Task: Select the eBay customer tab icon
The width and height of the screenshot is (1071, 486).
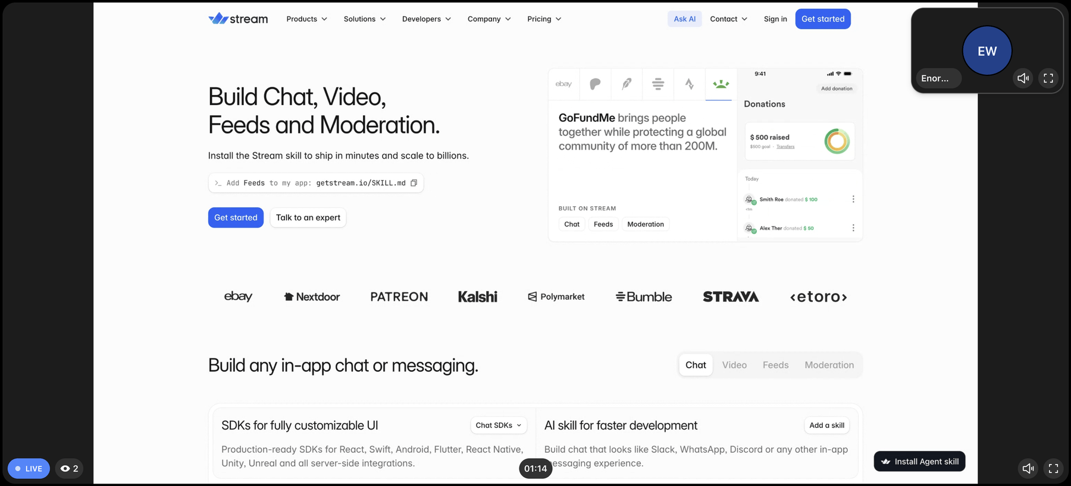Action: click(x=563, y=84)
